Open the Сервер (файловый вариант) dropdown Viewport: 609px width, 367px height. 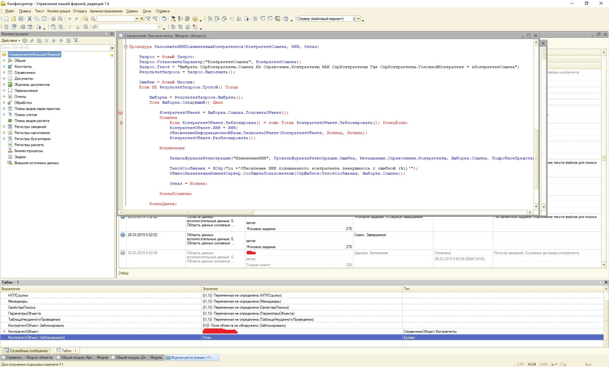coord(358,19)
